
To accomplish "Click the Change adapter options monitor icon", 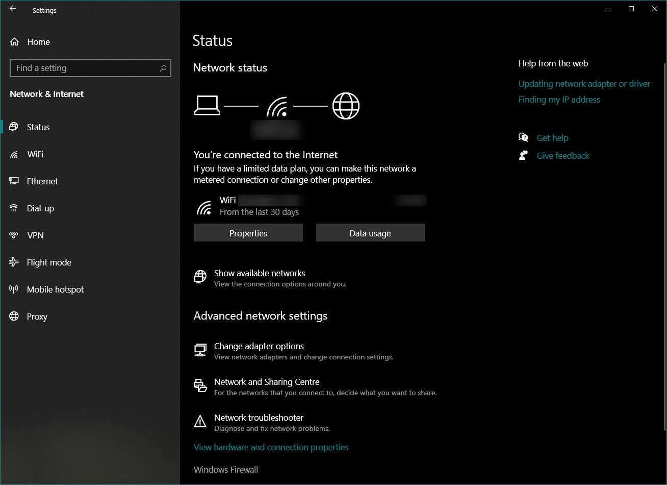I will click(x=200, y=350).
